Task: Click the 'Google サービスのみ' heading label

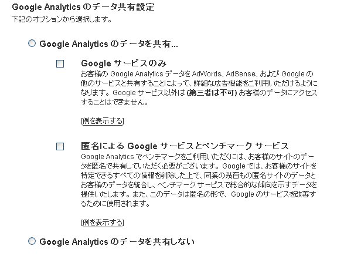Action: [x=124, y=63]
